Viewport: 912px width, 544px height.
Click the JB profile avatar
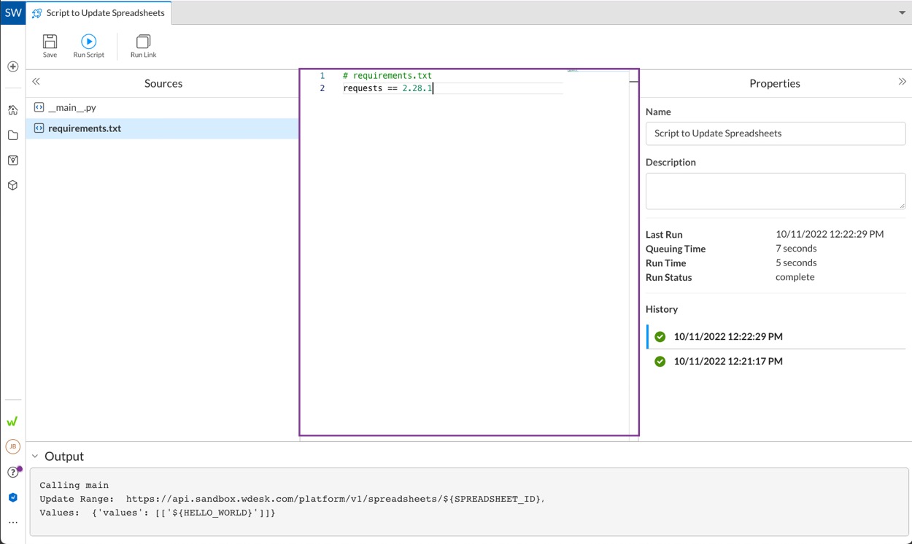pyautogui.click(x=12, y=446)
